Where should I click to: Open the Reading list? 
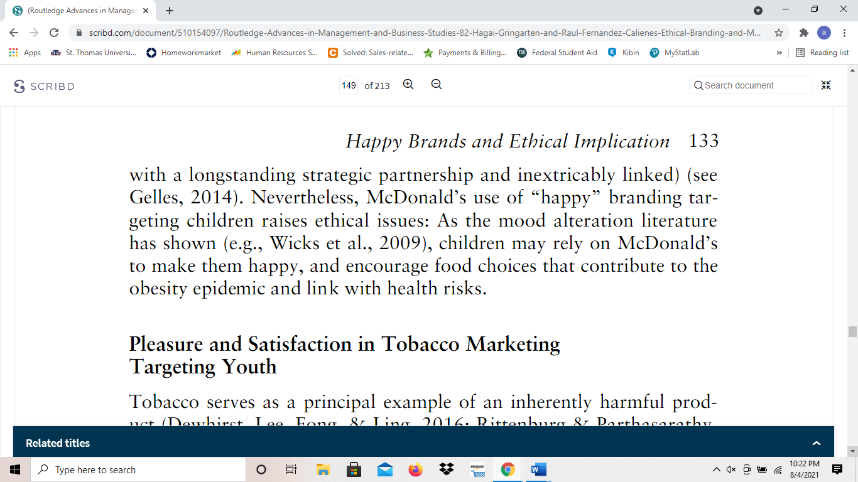[x=822, y=53]
